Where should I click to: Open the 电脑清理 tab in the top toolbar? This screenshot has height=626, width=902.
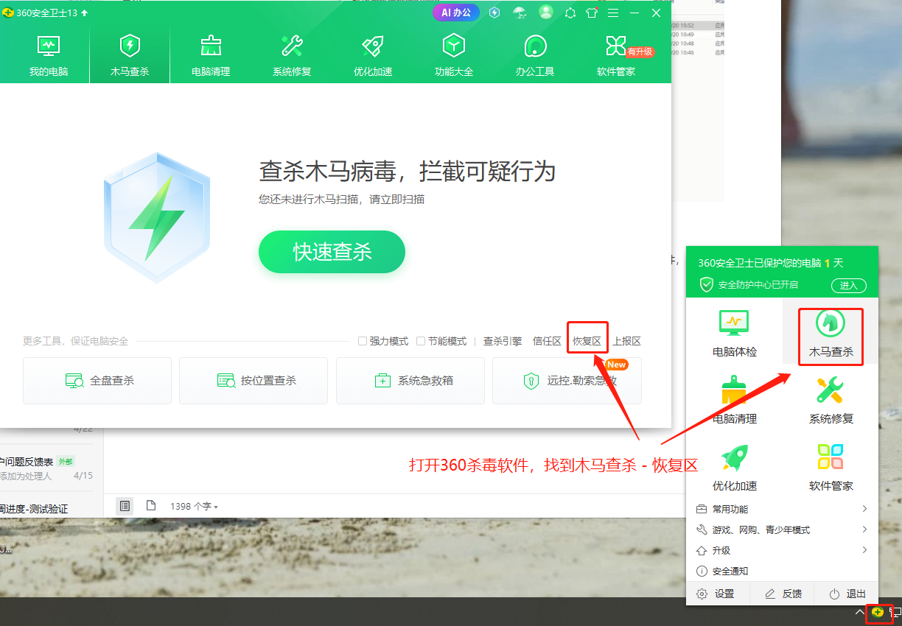pyautogui.click(x=211, y=55)
